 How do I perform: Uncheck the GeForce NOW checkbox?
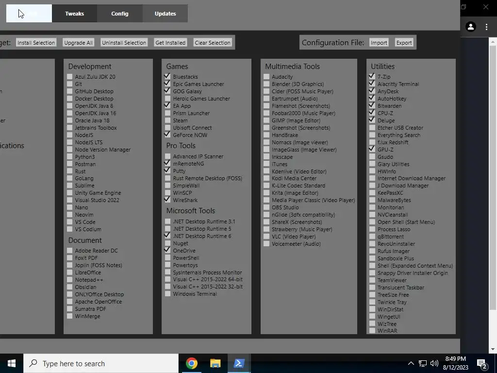(x=167, y=135)
